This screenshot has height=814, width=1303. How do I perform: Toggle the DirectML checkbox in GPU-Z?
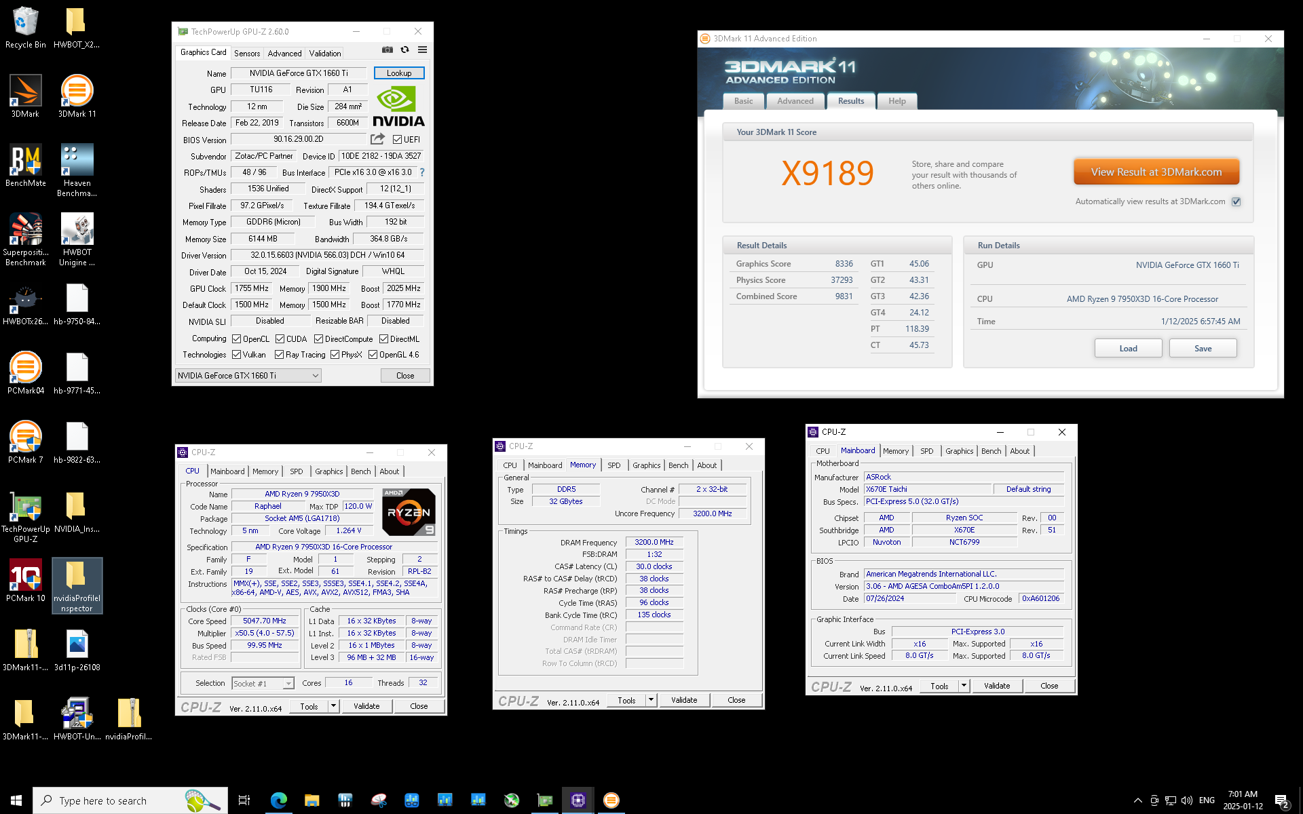383,339
